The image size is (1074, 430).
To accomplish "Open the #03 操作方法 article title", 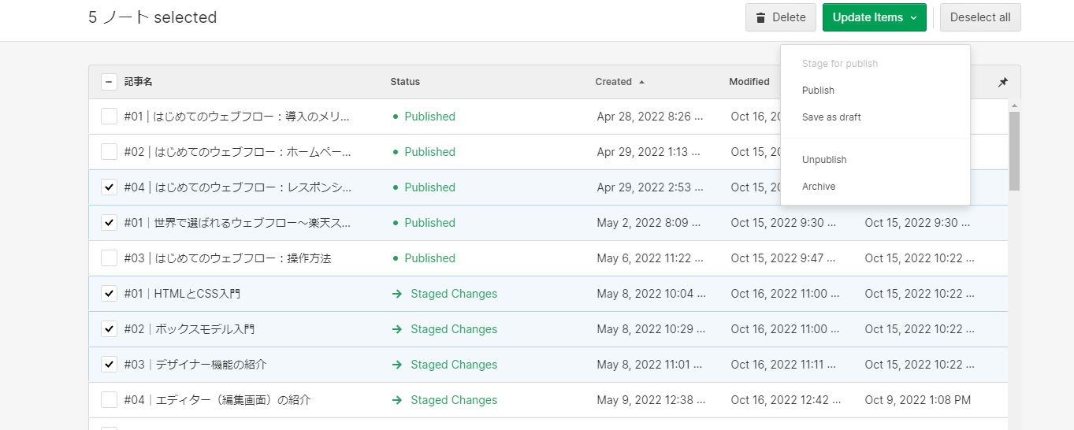I will point(228,258).
